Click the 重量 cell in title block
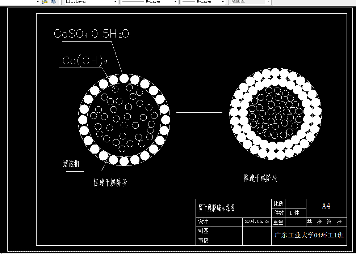Image resolution: width=356 pixels, height=254 pixels. point(278,222)
